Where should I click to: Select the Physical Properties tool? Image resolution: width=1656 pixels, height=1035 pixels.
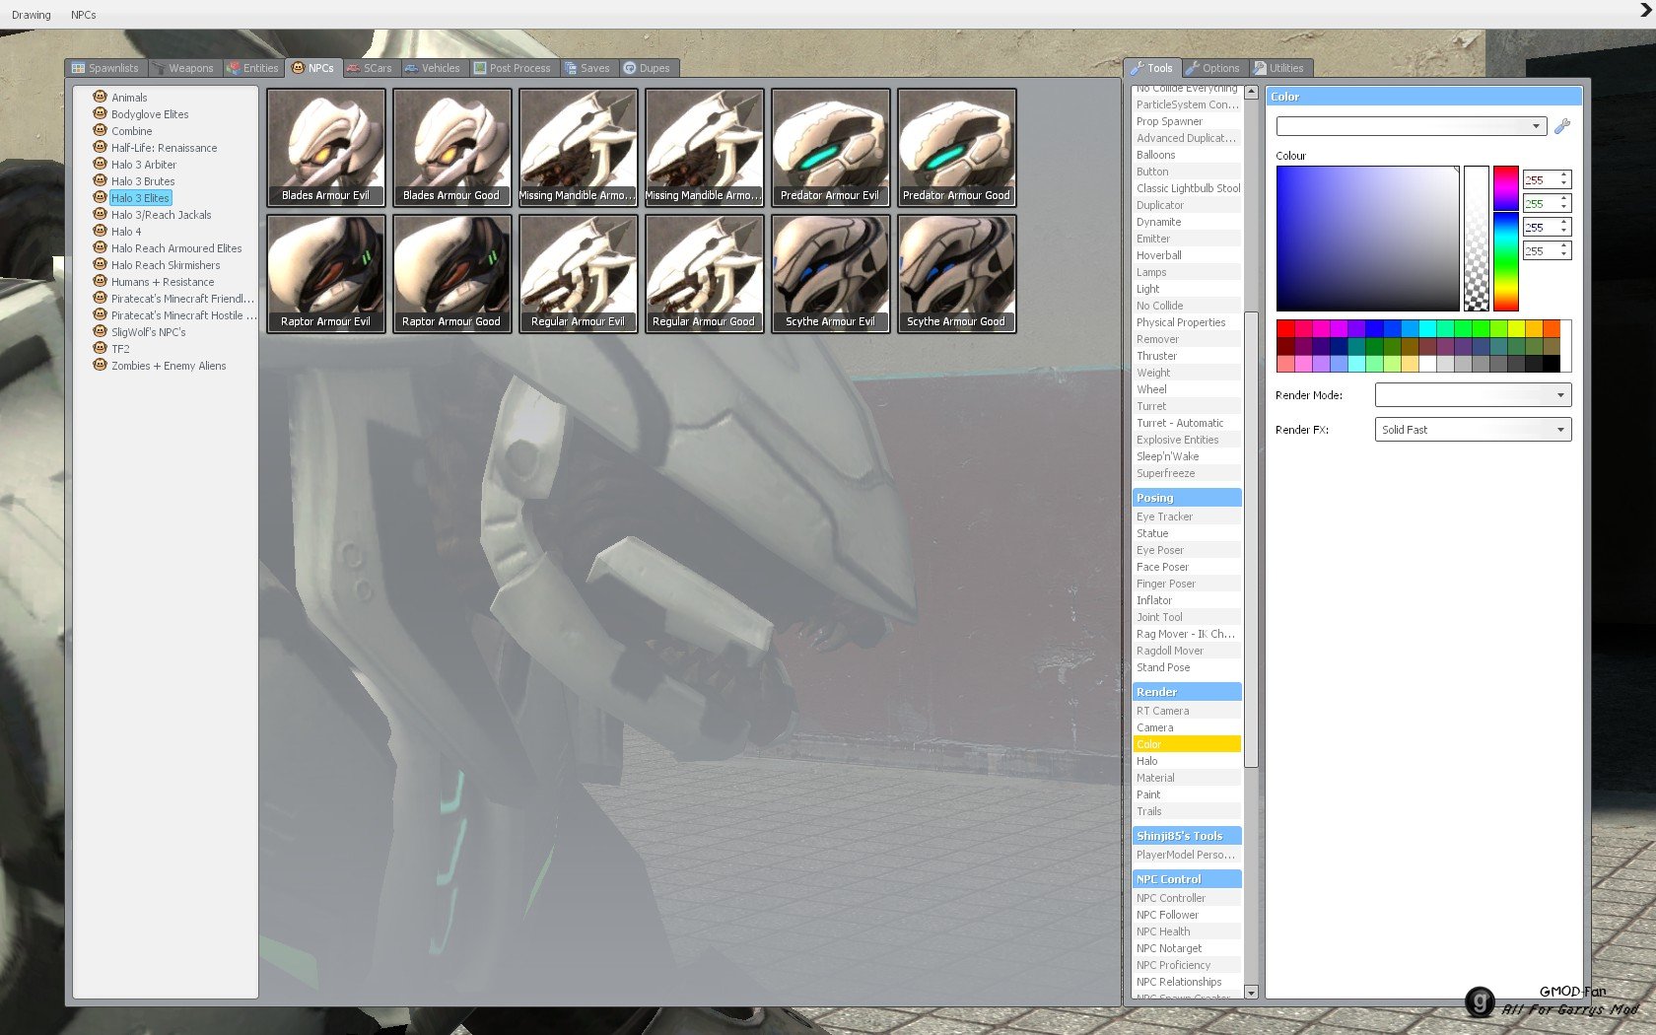point(1187,322)
